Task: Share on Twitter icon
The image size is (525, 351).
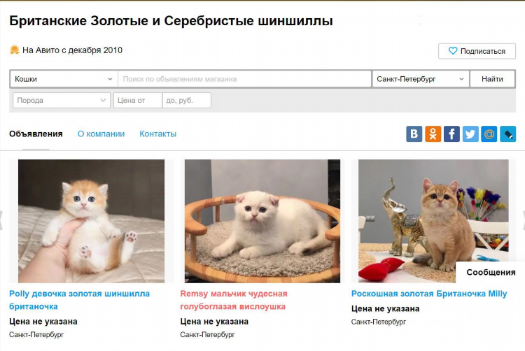Action: [x=470, y=134]
